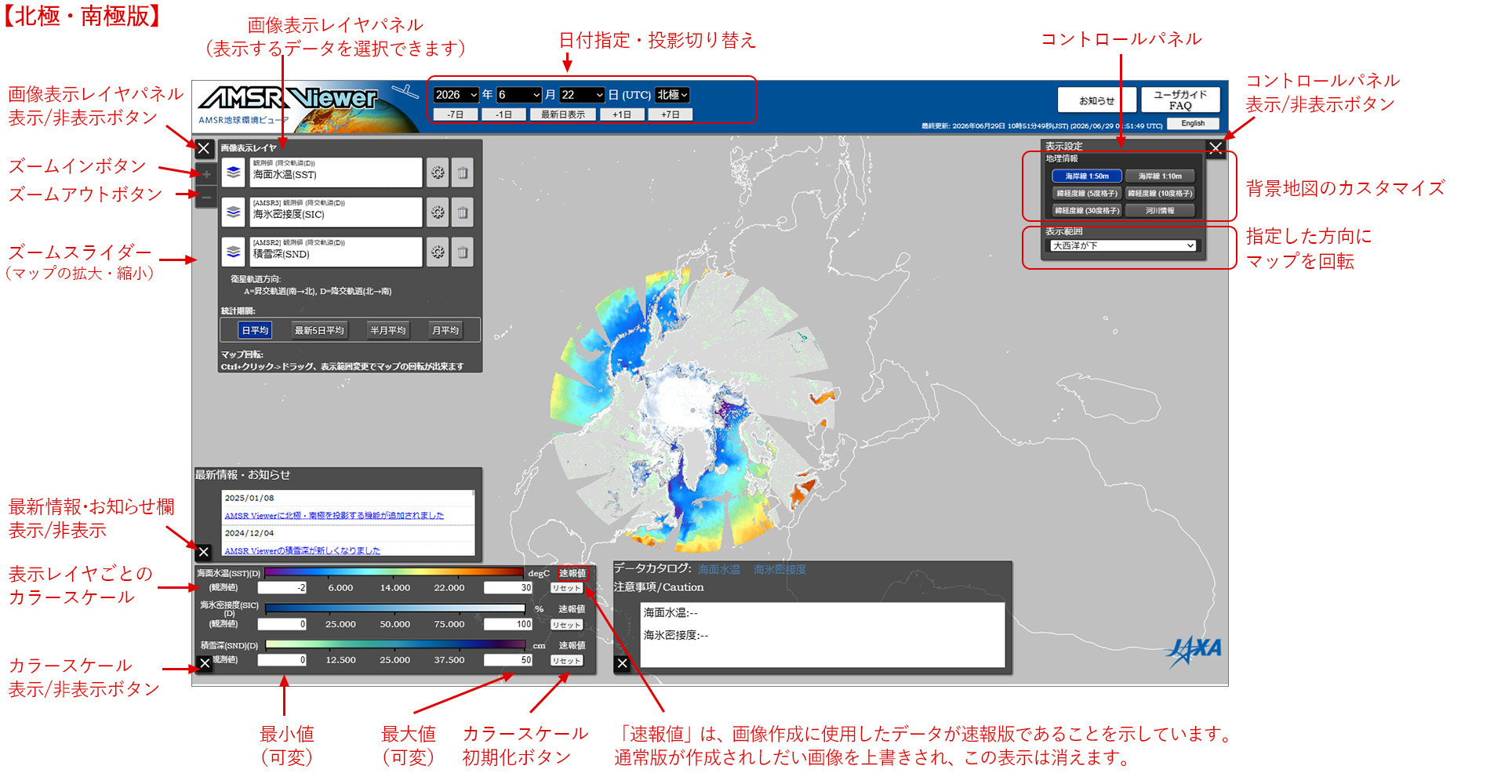The width and height of the screenshot is (1490, 784).
Task: Open the day dropdown showing 22
Action: point(582,95)
